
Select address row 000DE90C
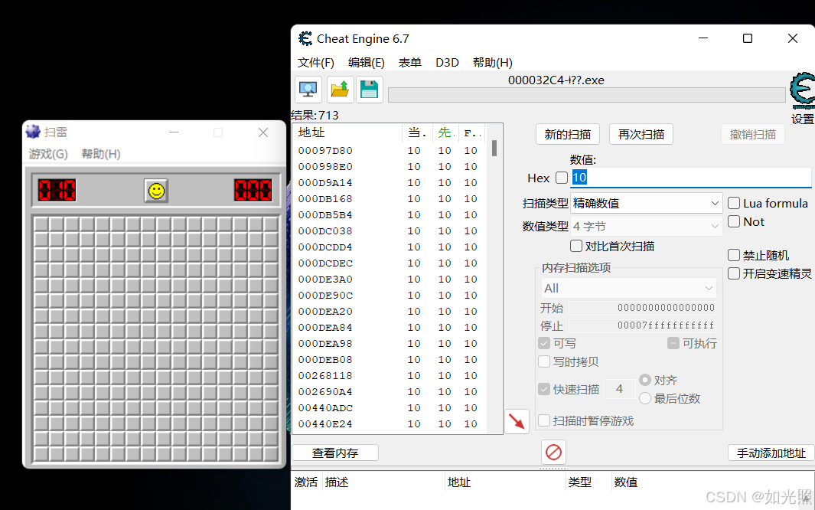391,296
